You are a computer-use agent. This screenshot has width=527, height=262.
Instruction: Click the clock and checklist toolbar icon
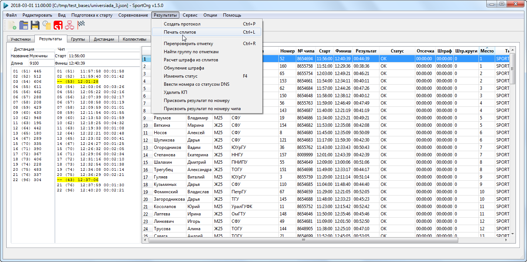(47, 25)
